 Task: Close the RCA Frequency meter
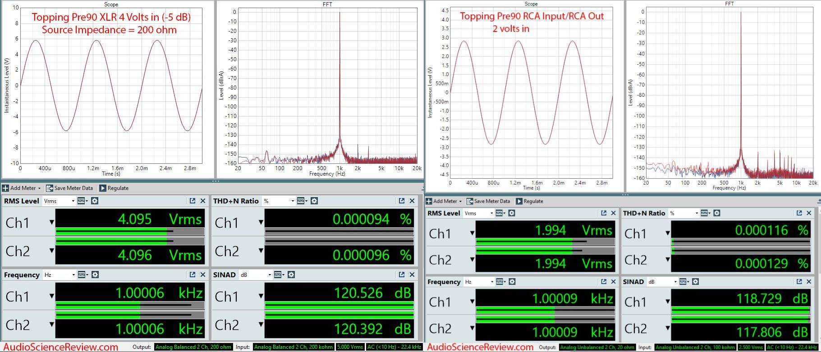pyautogui.click(x=613, y=282)
